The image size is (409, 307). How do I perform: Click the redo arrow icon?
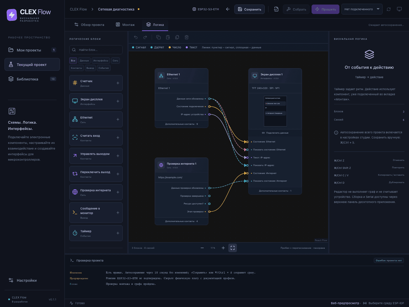click(x=145, y=37)
